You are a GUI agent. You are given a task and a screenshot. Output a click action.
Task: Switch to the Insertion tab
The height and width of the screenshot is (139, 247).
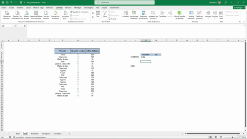[20, 8]
